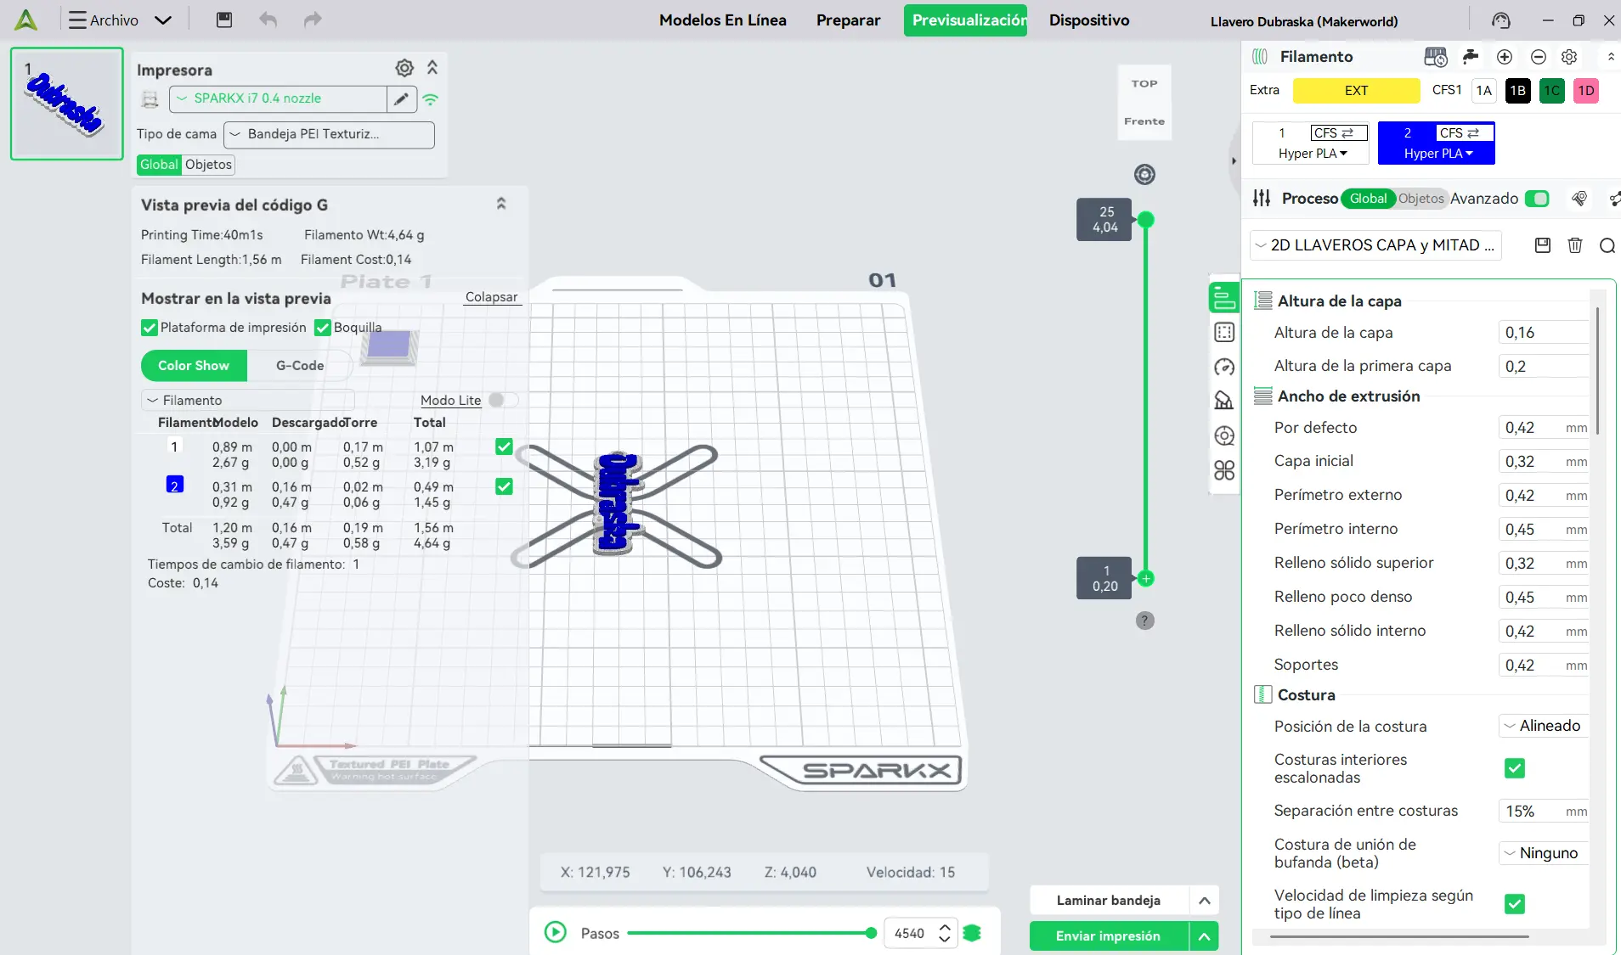The height and width of the screenshot is (955, 1621).
Task: Open the layer slider help icon
Action: [x=1145, y=621]
